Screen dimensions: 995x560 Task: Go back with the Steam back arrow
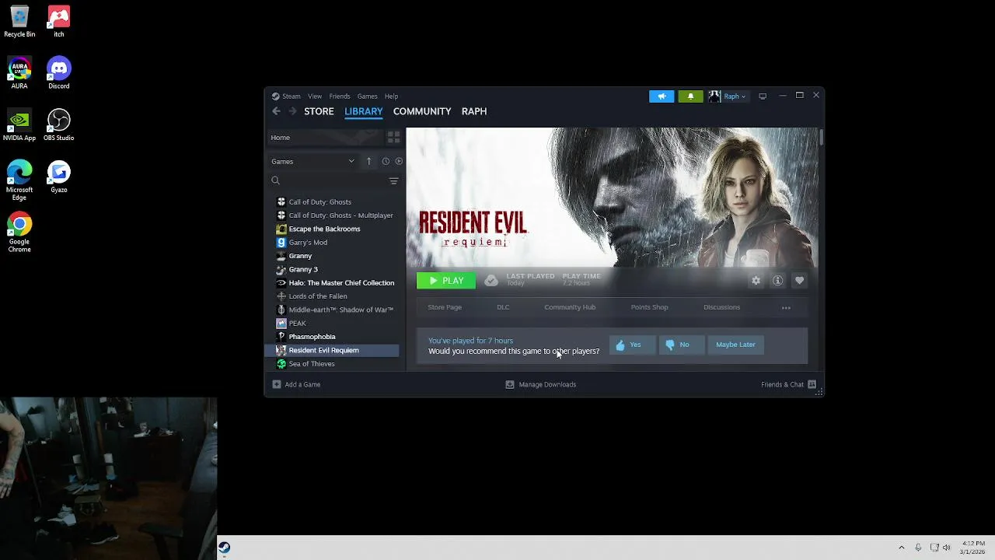[276, 111]
